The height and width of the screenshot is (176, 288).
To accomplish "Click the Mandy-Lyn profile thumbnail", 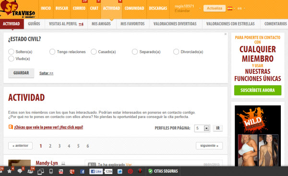I will point(20,163).
